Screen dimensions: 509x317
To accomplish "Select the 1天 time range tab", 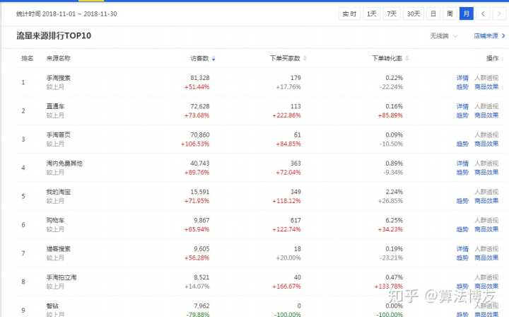I will 372,14.
